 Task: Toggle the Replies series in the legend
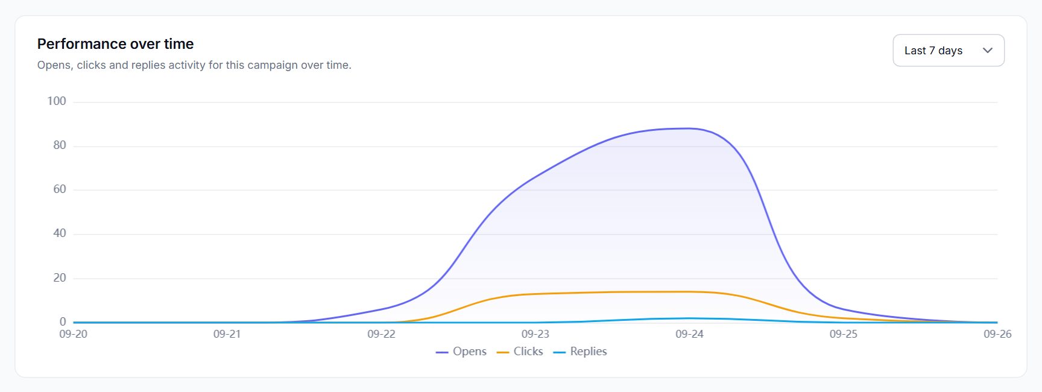tap(580, 352)
